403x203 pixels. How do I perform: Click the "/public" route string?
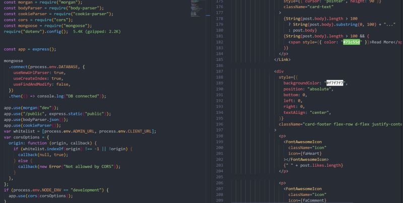(x=33, y=114)
